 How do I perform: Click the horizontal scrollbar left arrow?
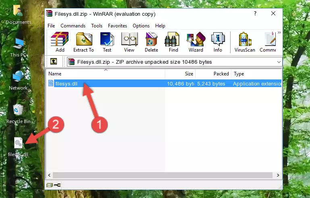pos(49,175)
